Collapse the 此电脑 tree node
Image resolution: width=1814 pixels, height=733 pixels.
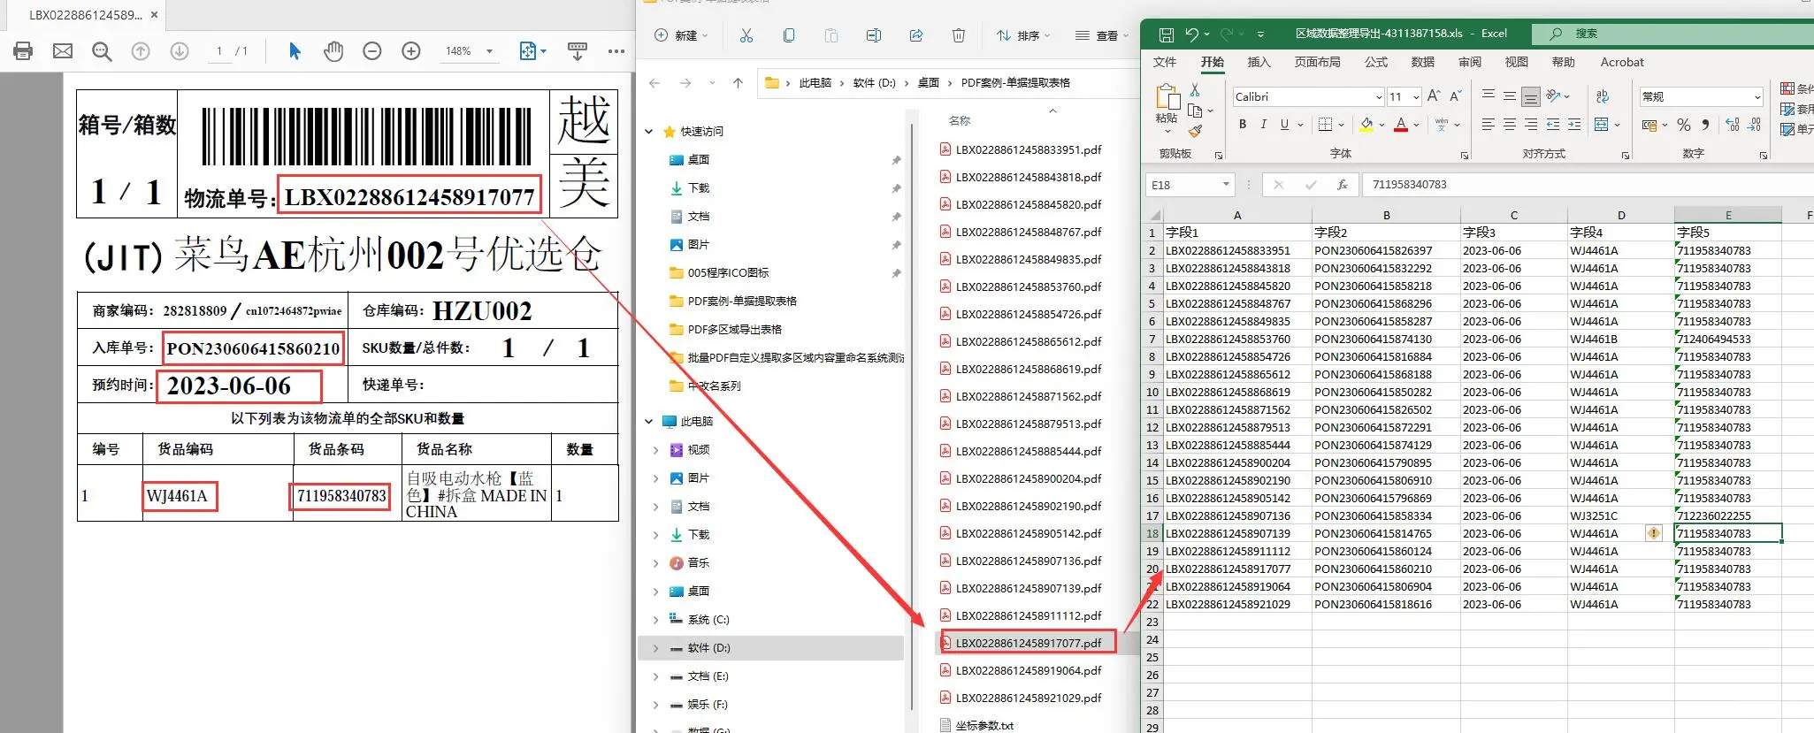click(649, 422)
